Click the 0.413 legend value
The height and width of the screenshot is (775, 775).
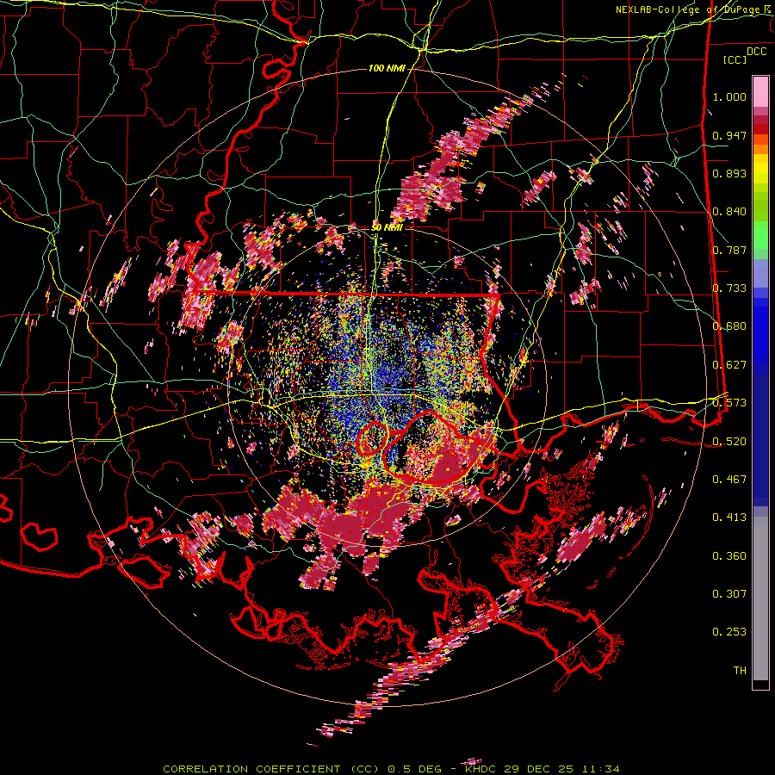pos(729,518)
